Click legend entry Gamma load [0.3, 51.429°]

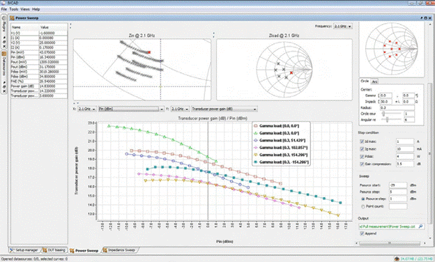click(x=280, y=140)
